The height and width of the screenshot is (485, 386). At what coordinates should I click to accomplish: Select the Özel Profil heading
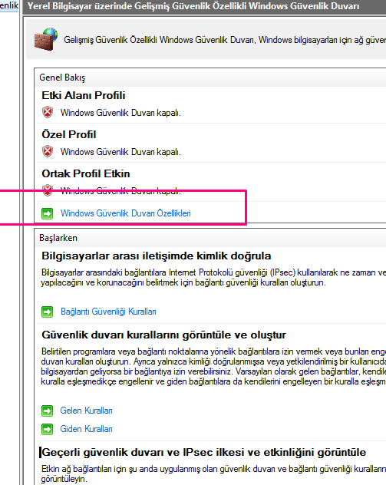pos(69,134)
